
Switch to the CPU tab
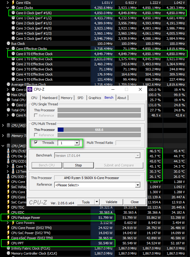tap(34, 98)
